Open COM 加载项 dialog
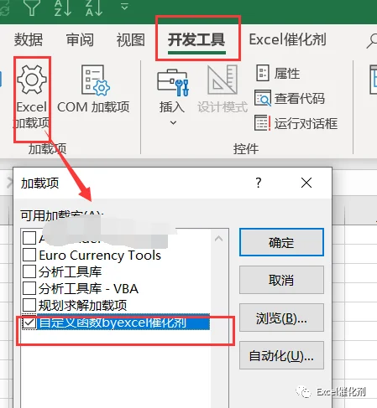Image resolution: width=377 pixels, height=408 pixels. [x=93, y=90]
